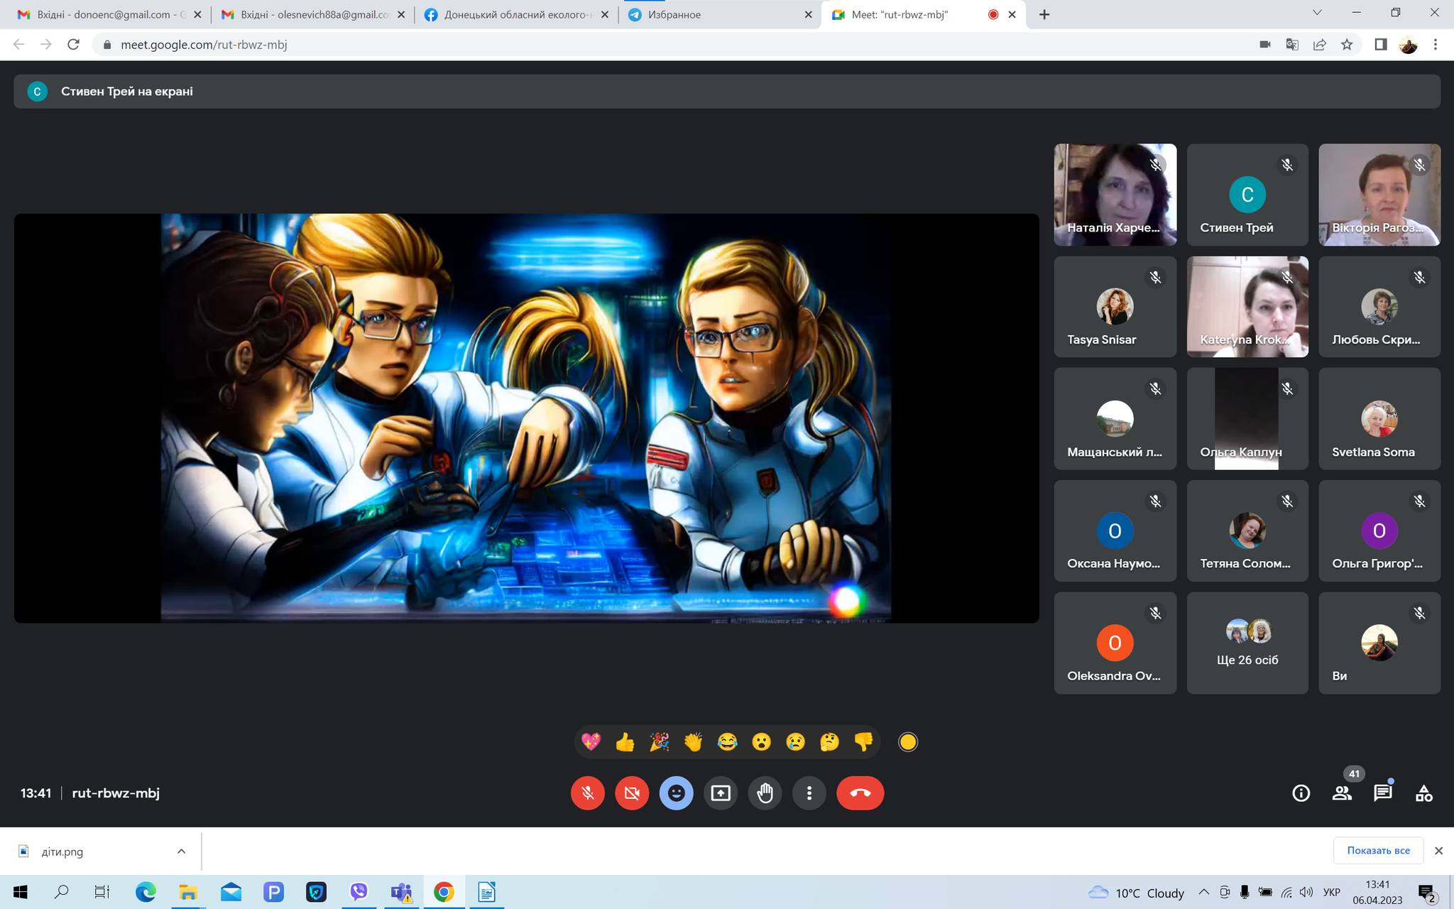The image size is (1454, 909).
Task: Adjust the system volume speaker icon
Action: click(x=1306, y=892)
